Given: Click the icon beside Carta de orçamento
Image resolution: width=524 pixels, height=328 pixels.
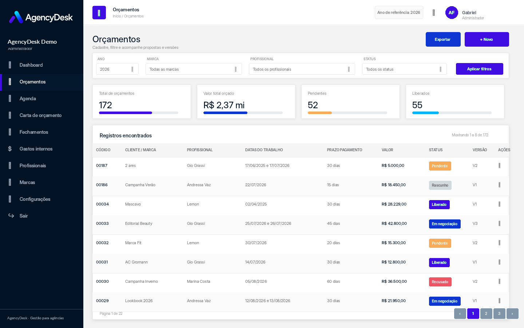Looking at the screenshot, I should [x=10, y=115].
